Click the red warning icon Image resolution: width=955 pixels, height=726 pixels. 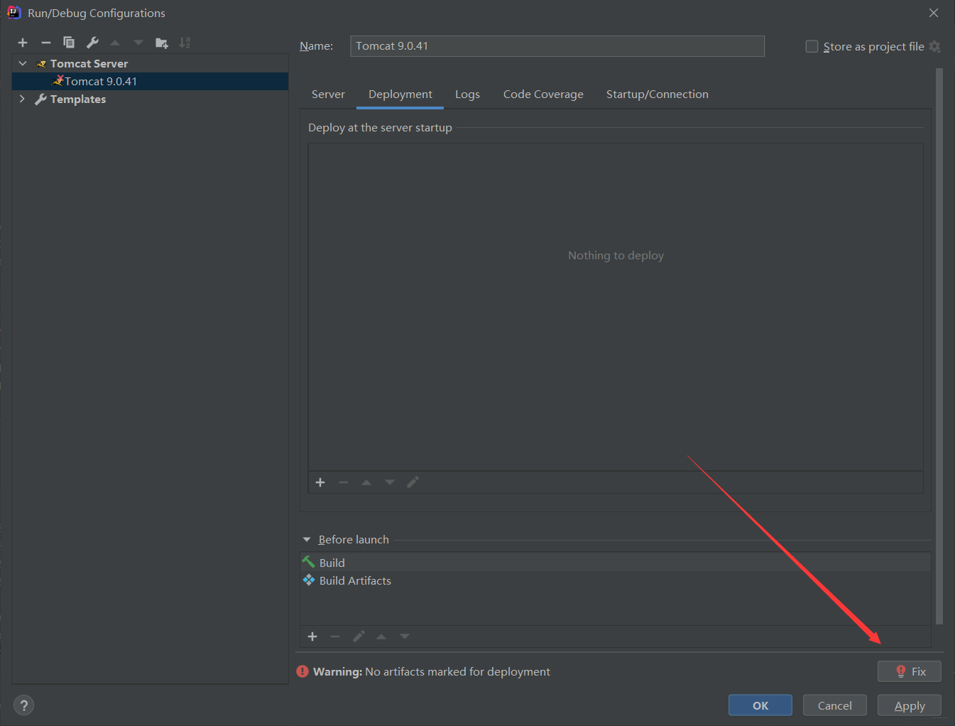tap(302, 671)
